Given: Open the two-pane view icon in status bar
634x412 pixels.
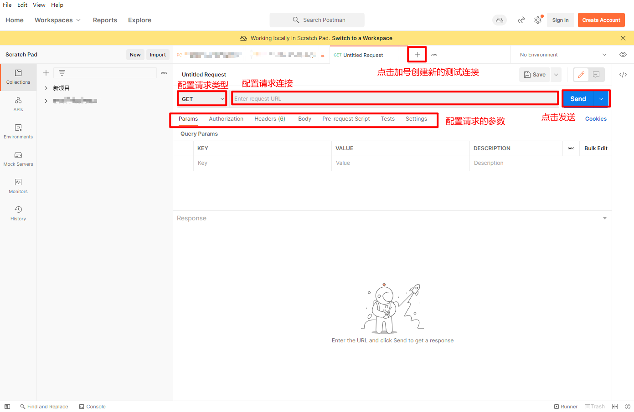Looking at the screenshot, I should pyautogui.click(x=615, y=407).
